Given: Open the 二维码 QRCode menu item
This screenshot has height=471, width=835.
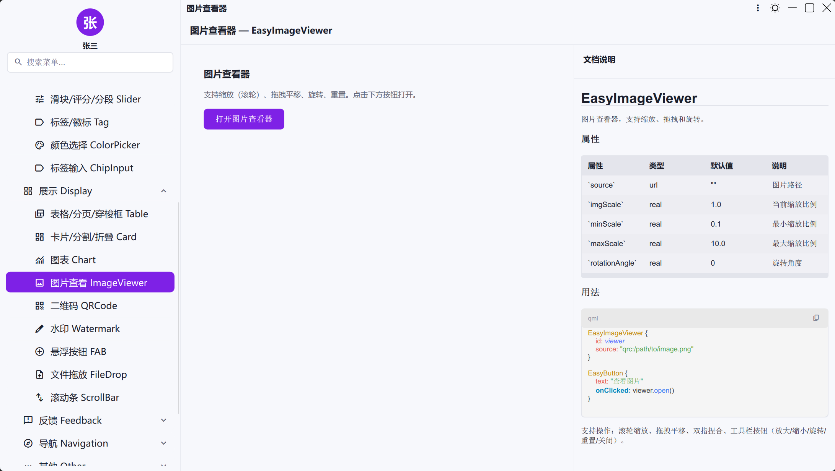Looking at the screenshot, I should [90, 306].
